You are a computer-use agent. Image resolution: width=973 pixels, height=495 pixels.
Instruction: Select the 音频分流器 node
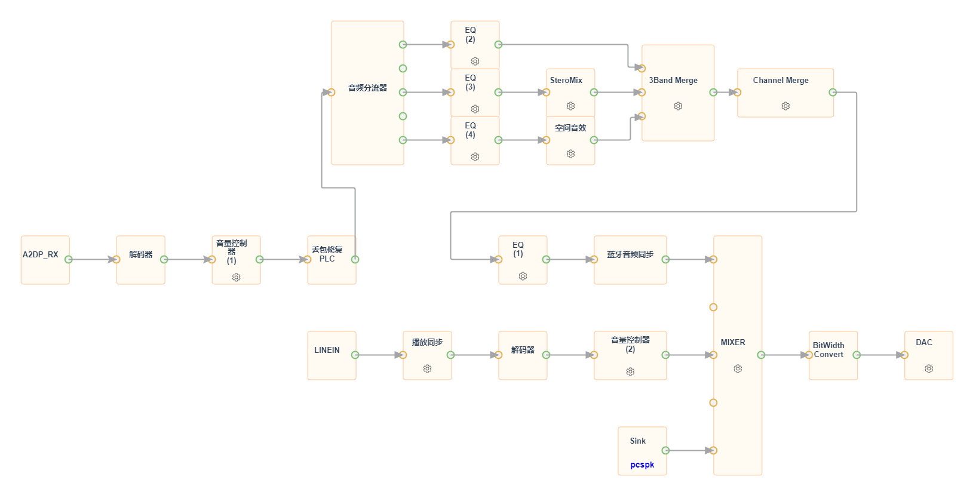(368, 93)
